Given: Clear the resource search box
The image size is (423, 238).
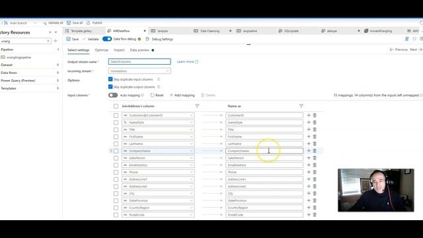Looking at the screenshot, I should pyautogui.click(x=48, y=41).
